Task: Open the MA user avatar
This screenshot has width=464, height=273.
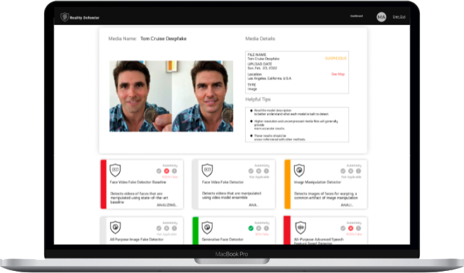Action: [381, 17]
